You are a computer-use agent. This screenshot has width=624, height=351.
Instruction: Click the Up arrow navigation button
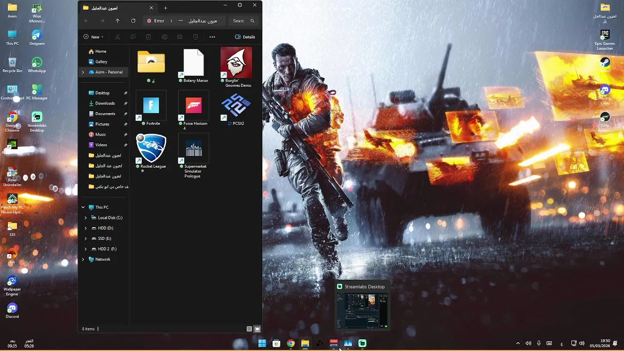click(x=117, y=21)
